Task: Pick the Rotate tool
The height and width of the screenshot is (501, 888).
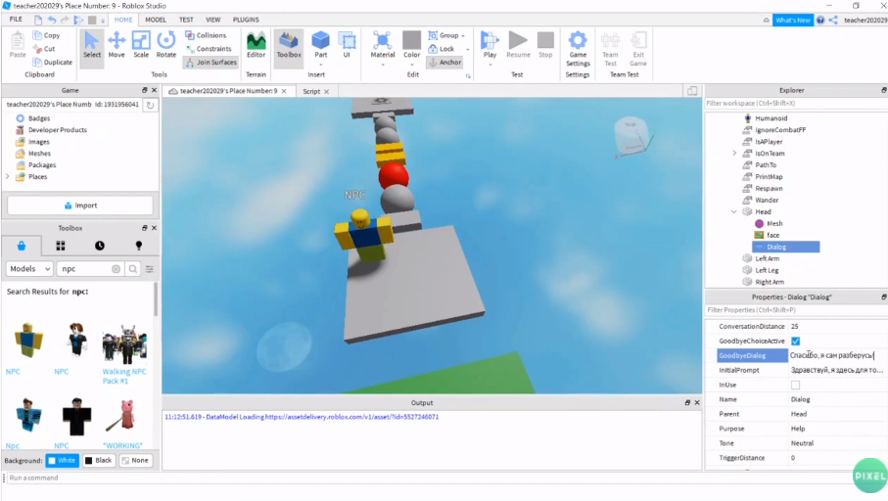Action: pos(165,45)
